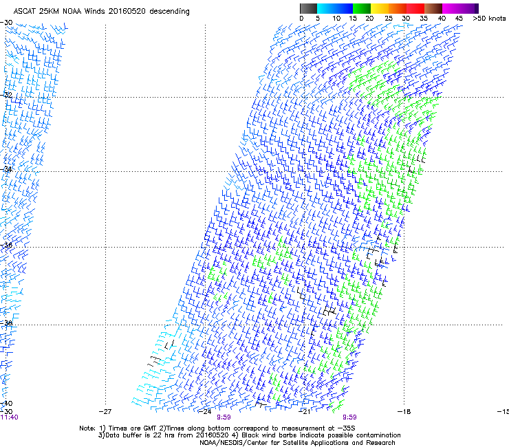
Task: Click the '-18' longitude axis label
Action: 404,412
